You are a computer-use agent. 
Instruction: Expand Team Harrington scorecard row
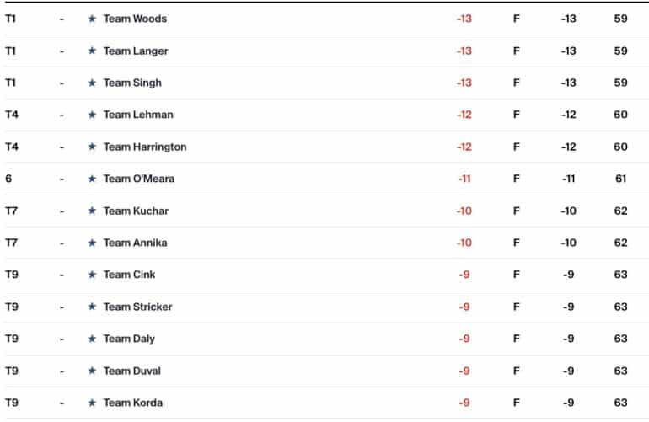click(324, 147)
